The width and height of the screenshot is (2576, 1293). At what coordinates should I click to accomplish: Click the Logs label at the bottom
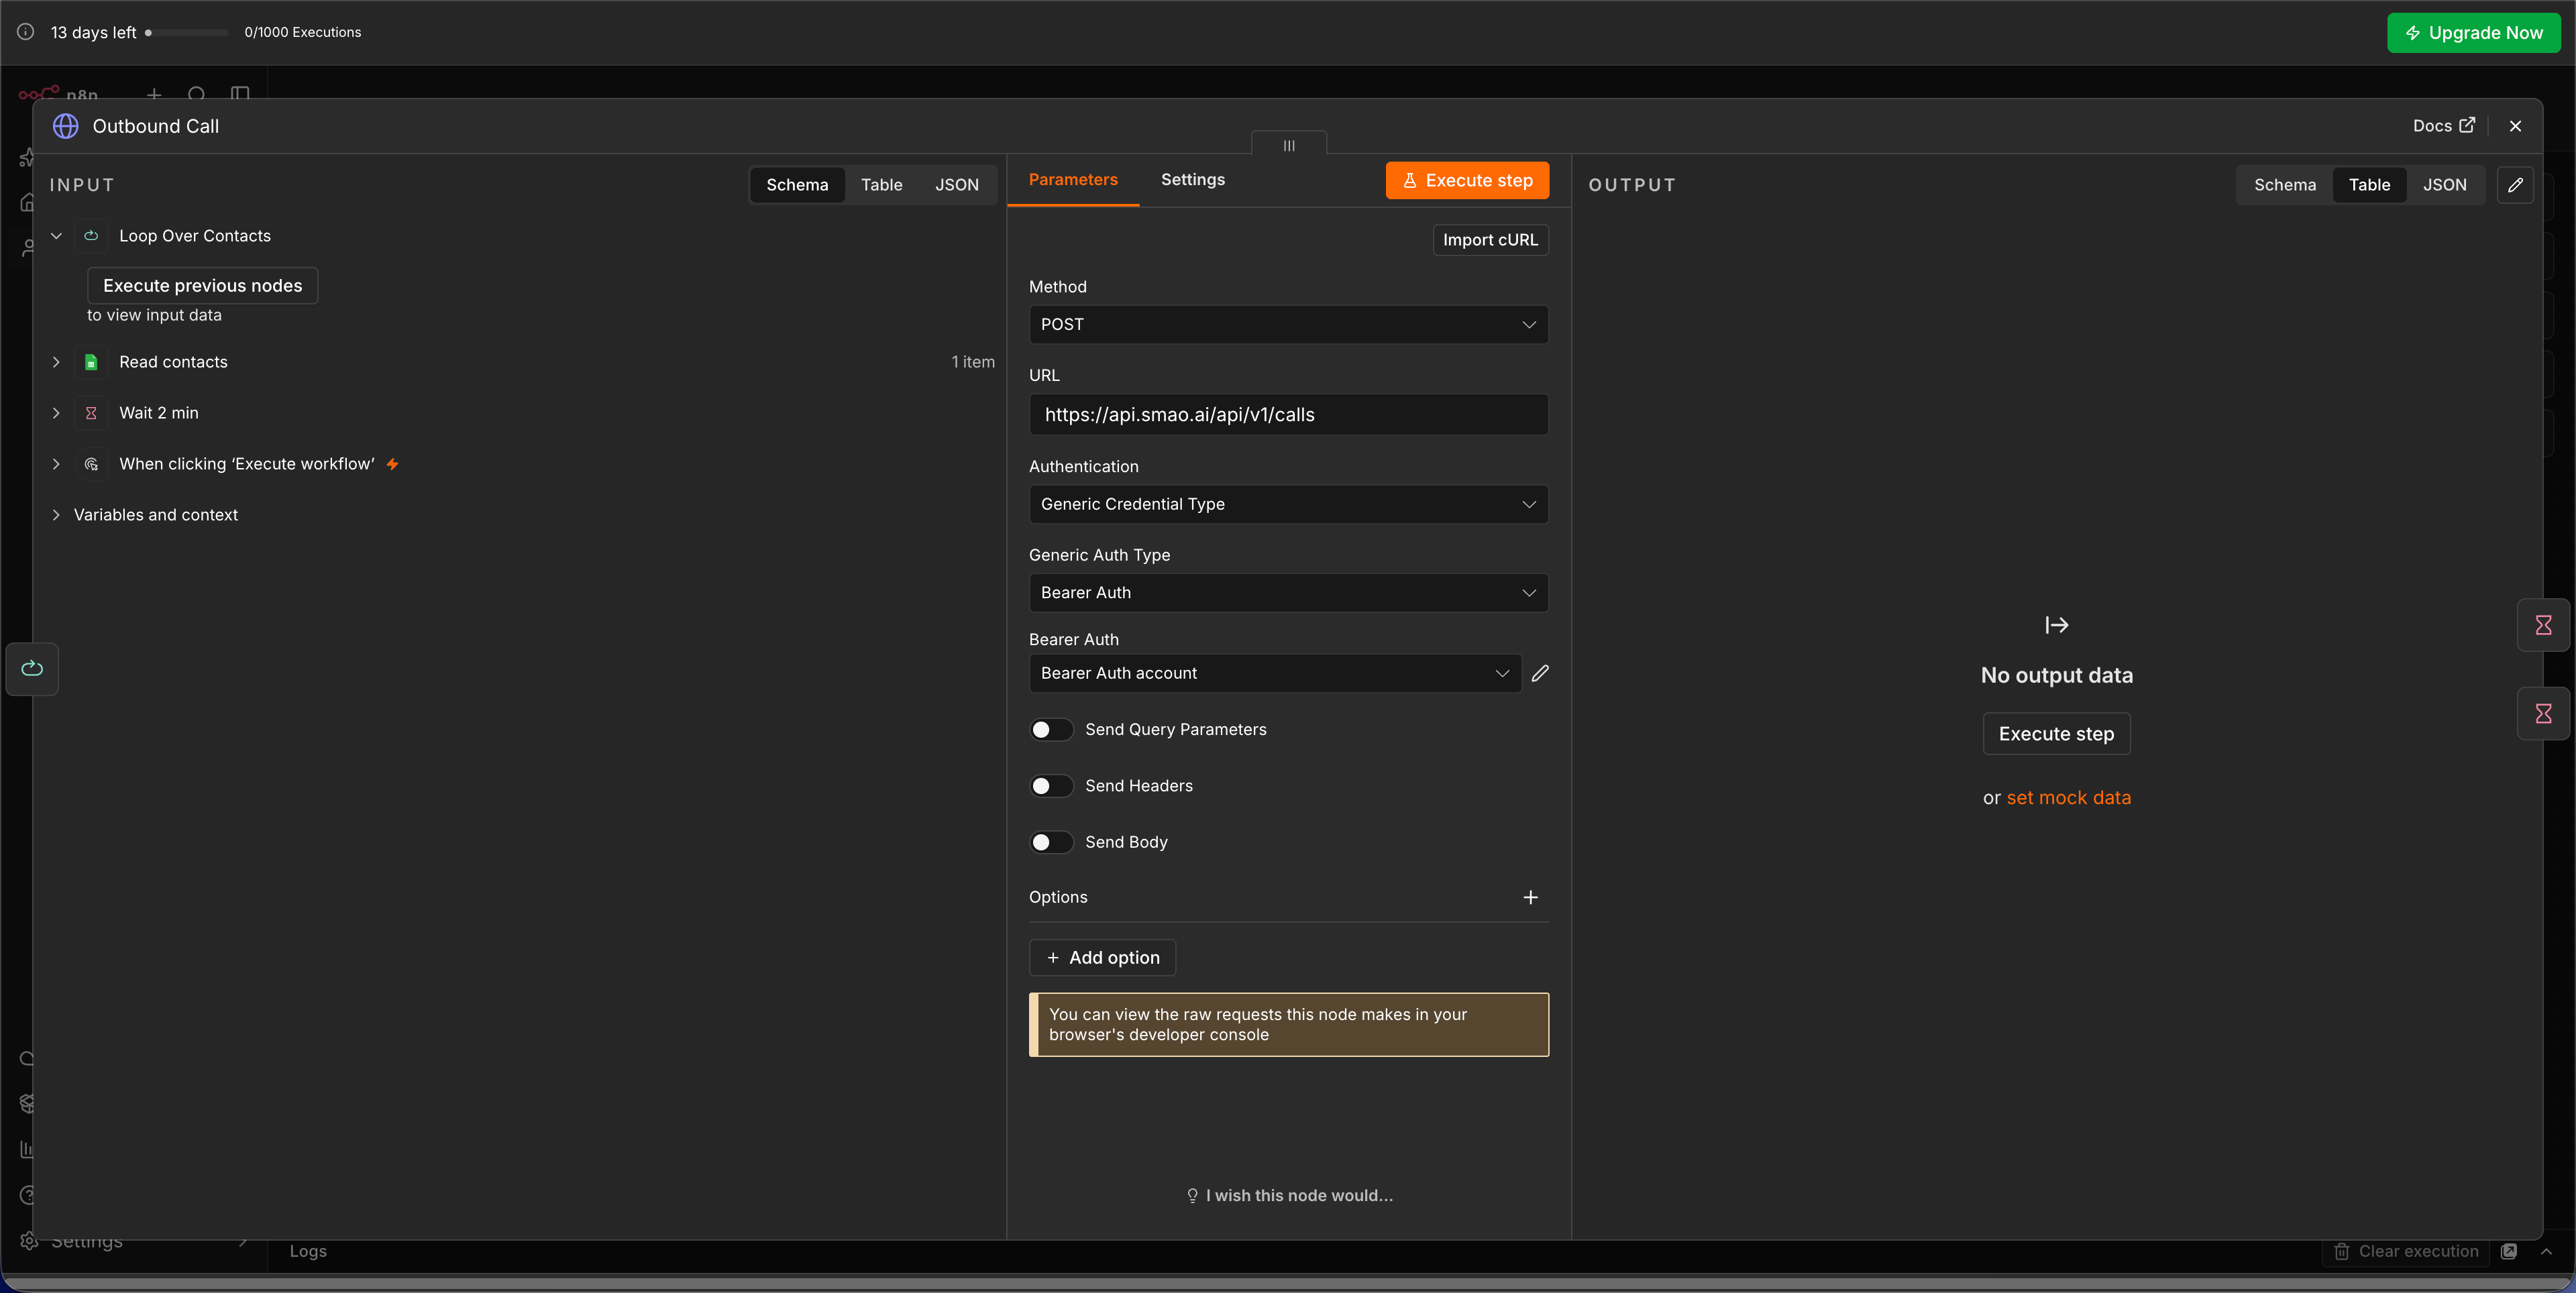coord(308,1251)
